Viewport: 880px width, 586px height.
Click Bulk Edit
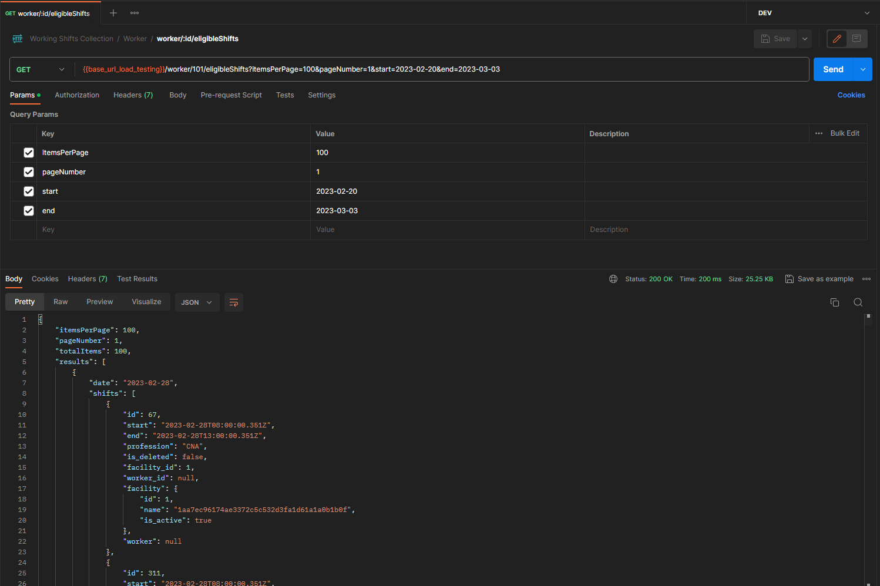845,133
